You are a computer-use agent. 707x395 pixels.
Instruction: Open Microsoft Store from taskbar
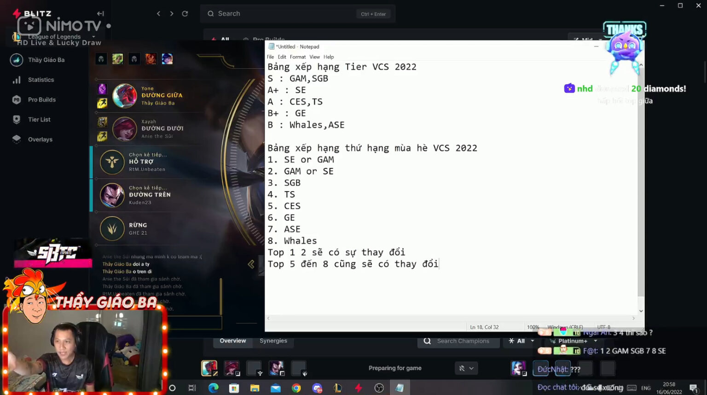pos(234,388)
